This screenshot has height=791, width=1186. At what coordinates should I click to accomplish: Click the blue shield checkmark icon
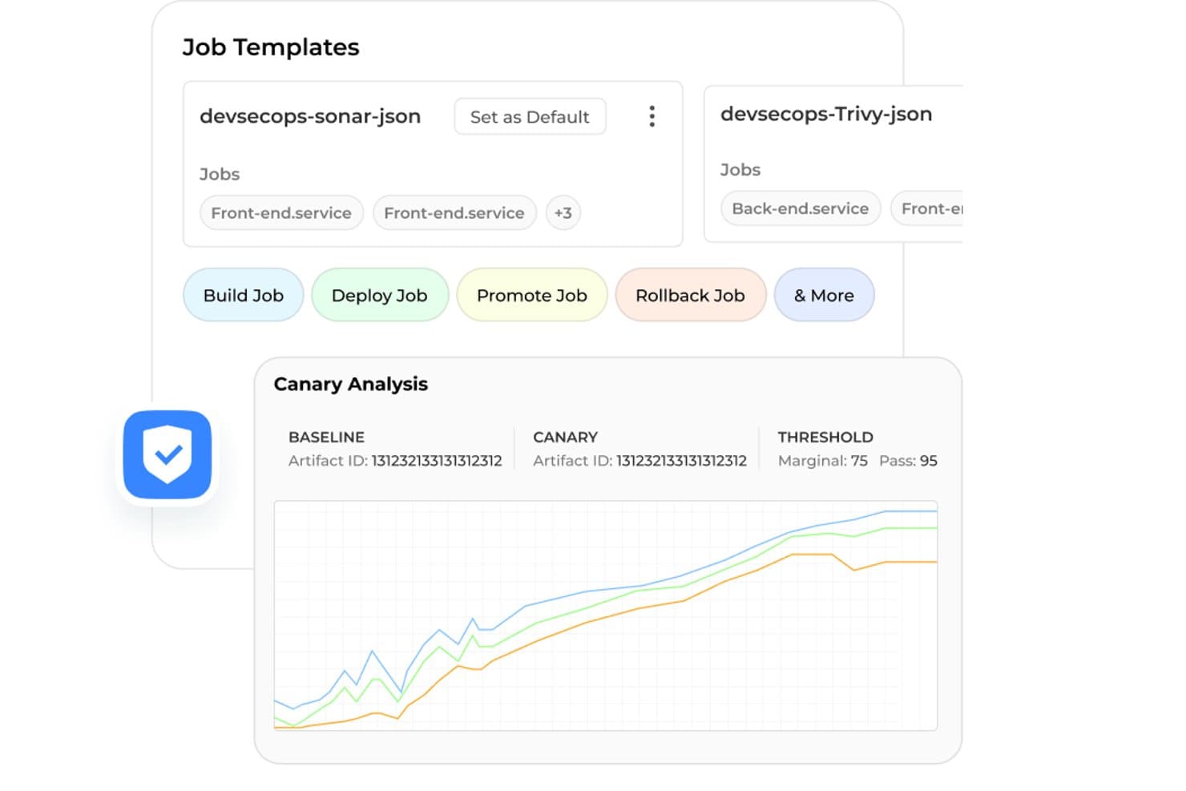click(167, 454)
